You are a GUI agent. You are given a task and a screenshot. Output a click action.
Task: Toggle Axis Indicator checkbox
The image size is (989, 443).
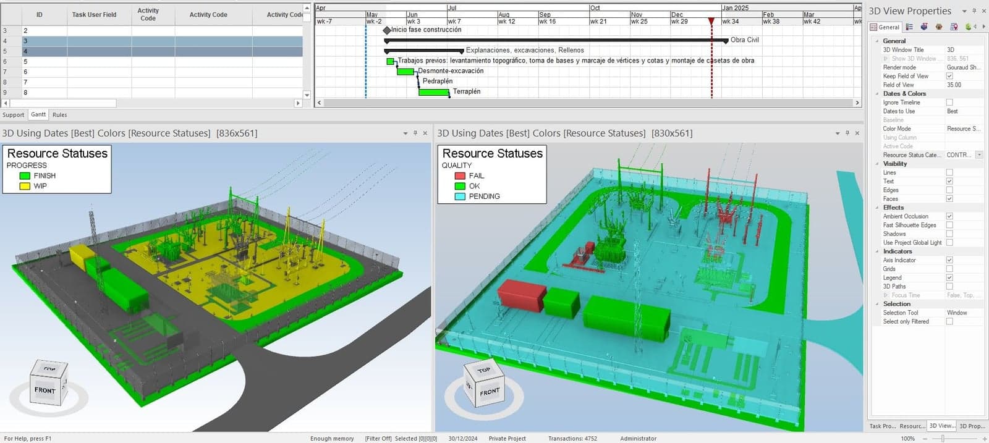(949, 260)
